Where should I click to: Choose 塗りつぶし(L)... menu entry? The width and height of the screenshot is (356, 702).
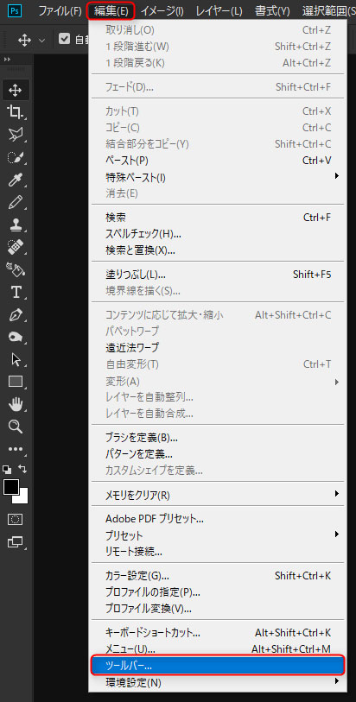pos(218,275)
